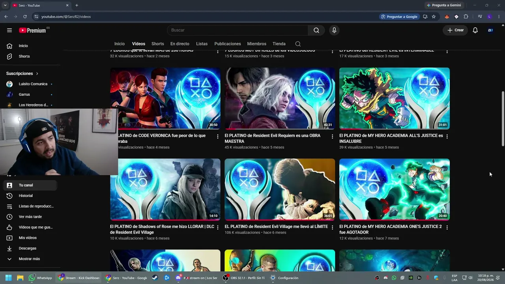Open the notifications bell
Screen dimensions: 505x284
pos(475,30)
